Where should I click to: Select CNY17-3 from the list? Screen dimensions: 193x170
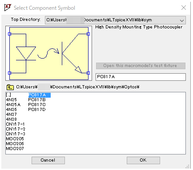pyautogui.click(x=16, y=134)
